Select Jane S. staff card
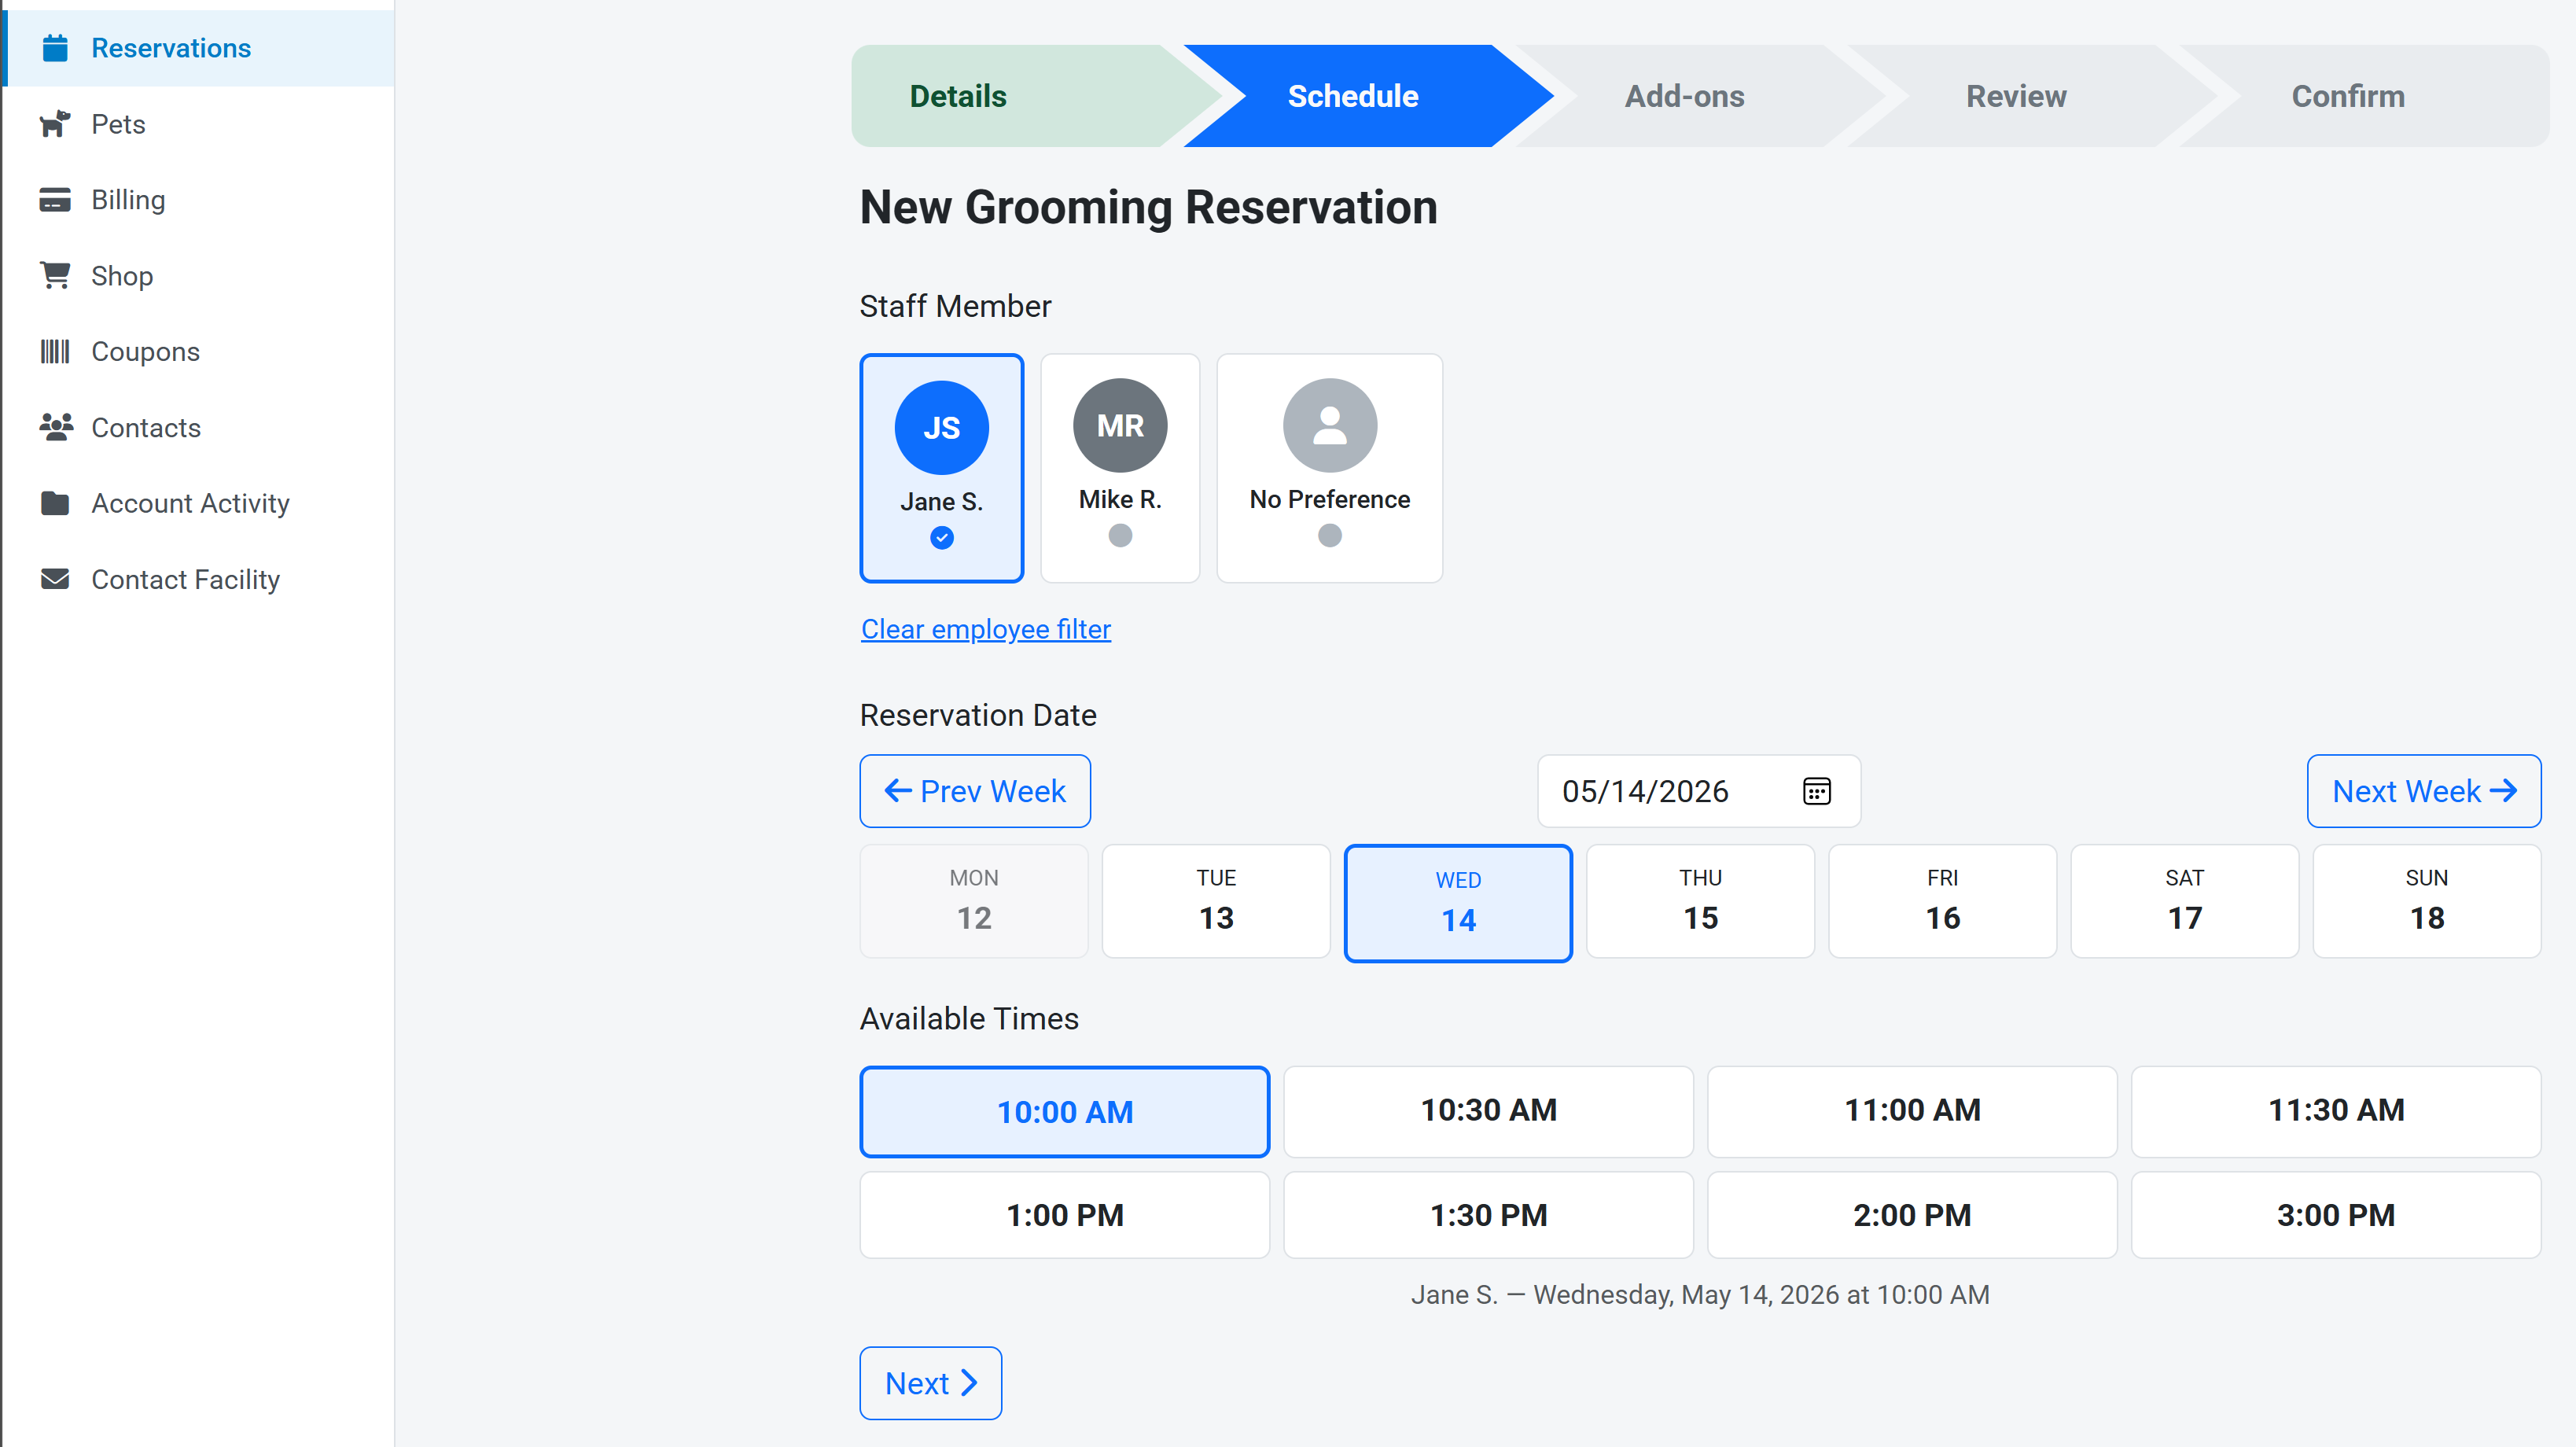The width and height of the screenshot is (2576, 1447). [x=941, y=468]
